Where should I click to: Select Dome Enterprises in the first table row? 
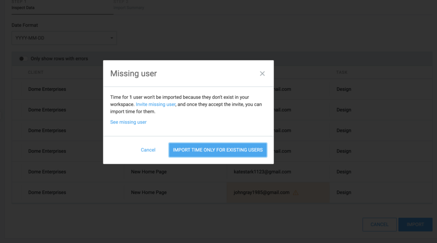pos(47,90)
